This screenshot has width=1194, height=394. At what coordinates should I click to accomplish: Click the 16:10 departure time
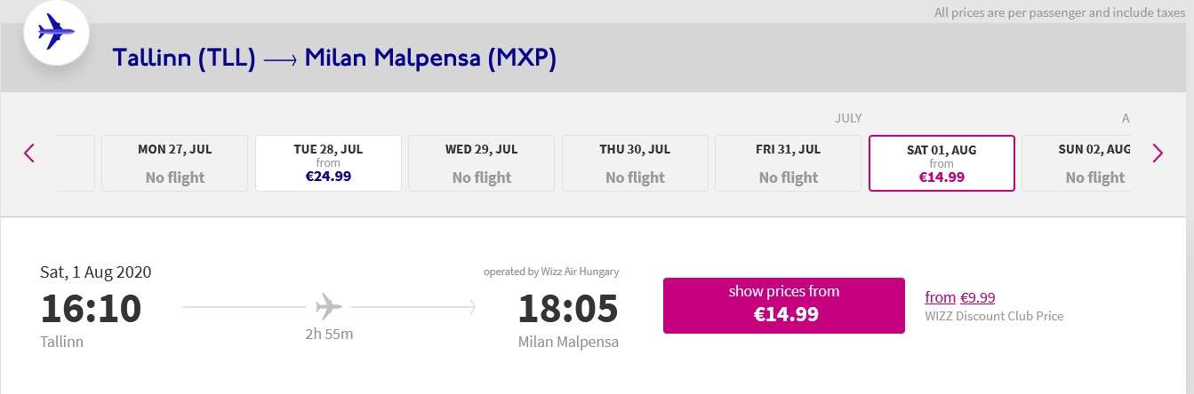[91, 308]
